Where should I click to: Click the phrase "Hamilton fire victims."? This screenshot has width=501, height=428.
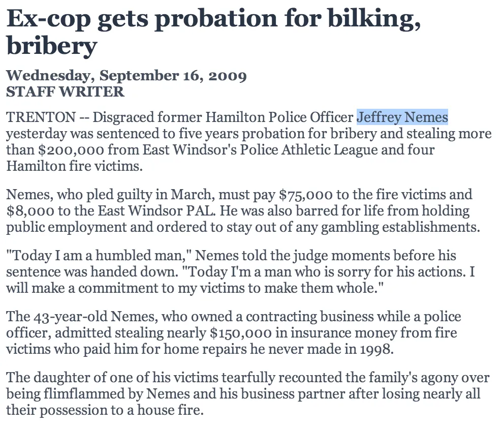pyautogui.click(x=75, y=166)
